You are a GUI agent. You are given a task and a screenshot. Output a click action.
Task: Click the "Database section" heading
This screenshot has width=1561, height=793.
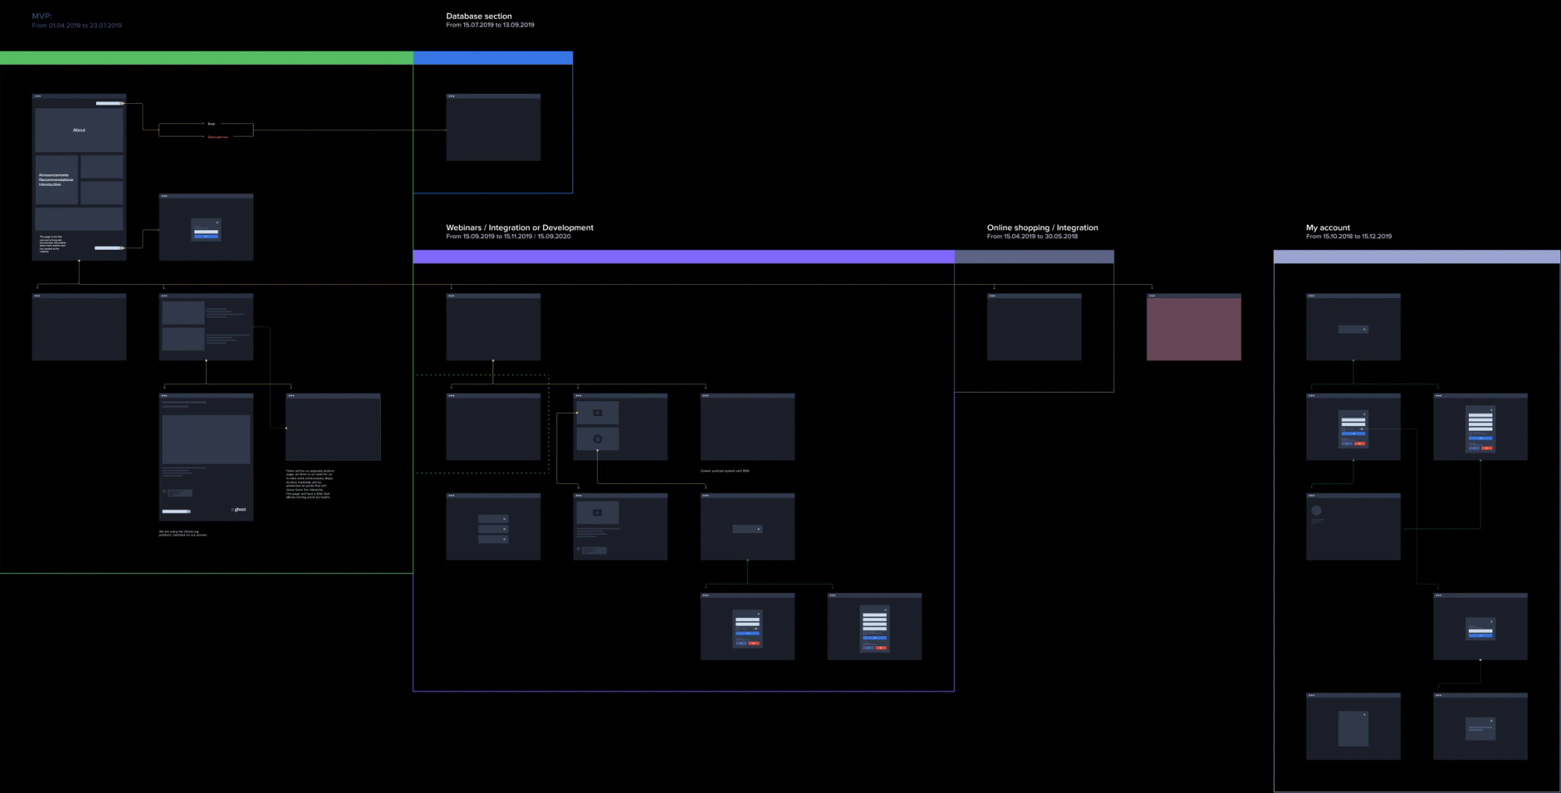click(479, 16)
